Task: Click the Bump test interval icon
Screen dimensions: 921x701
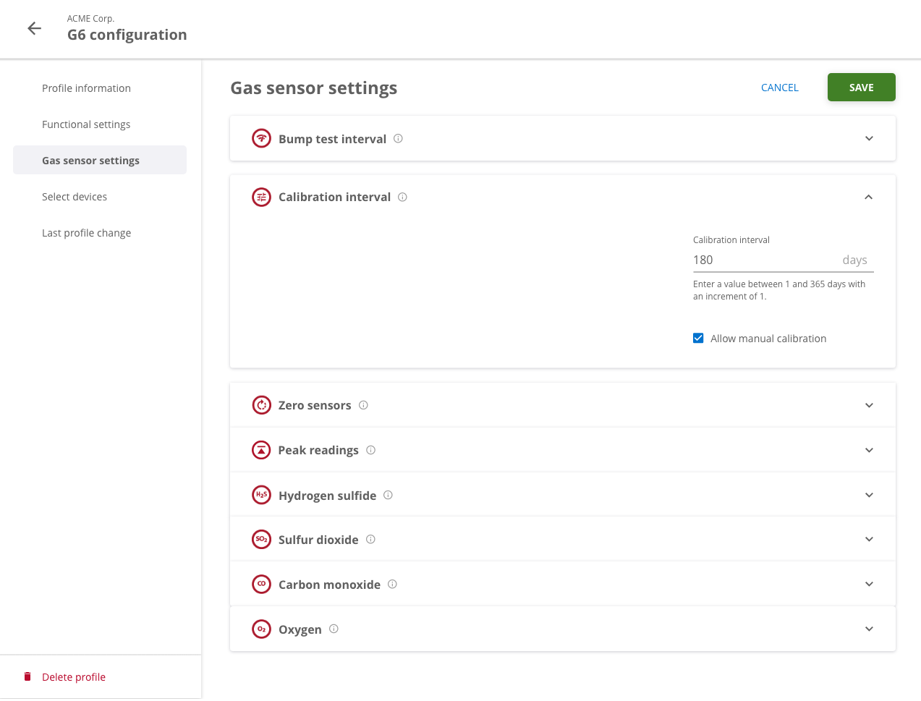Action: click(261, 138)
